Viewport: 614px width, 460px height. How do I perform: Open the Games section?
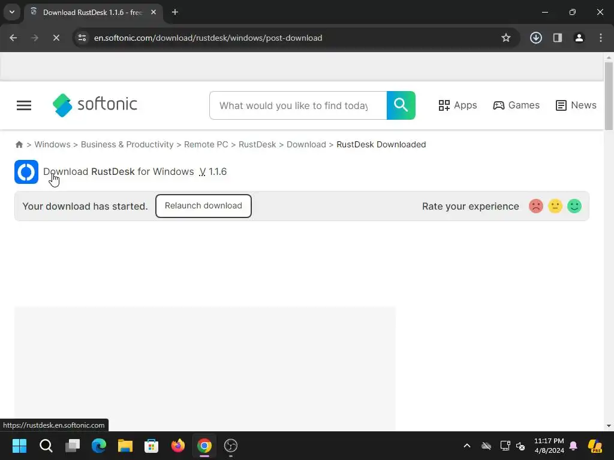[x=516, y=105]
